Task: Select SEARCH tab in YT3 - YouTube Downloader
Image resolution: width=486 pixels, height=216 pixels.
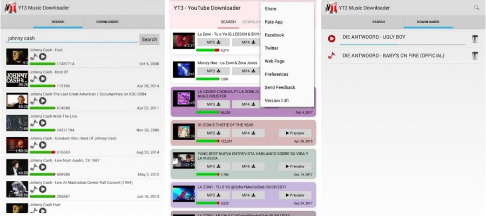Action: [228, 22]
